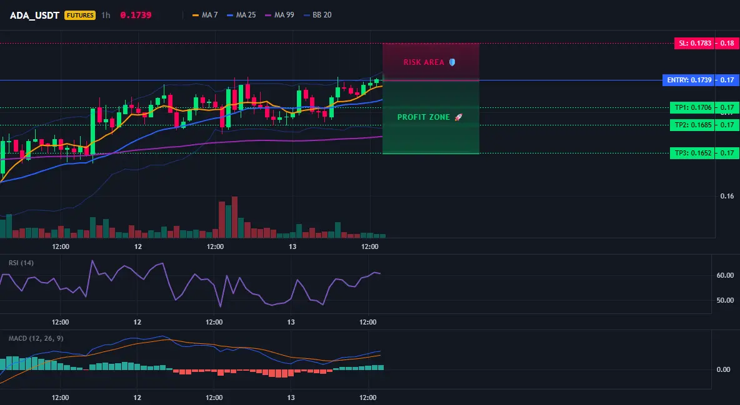
Task: Click the shield icon beside RISK AREA
Action: pyautogui.click(x=452, y=62)
